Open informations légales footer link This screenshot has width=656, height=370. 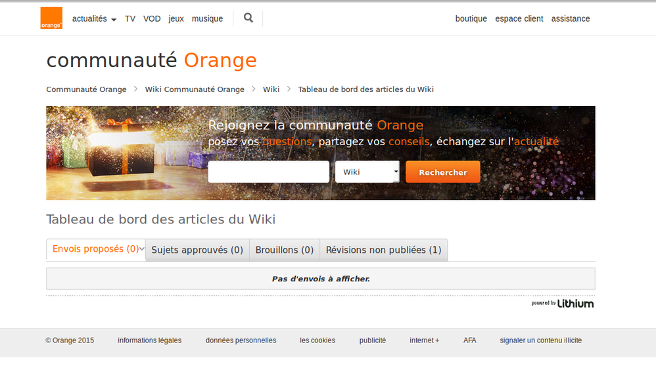(x=149, y=340)
